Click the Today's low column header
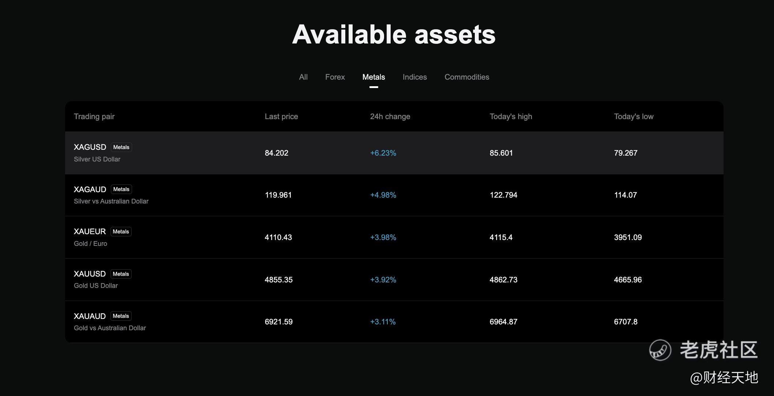The height and width of the screenshot is (396, 774). 634,117
